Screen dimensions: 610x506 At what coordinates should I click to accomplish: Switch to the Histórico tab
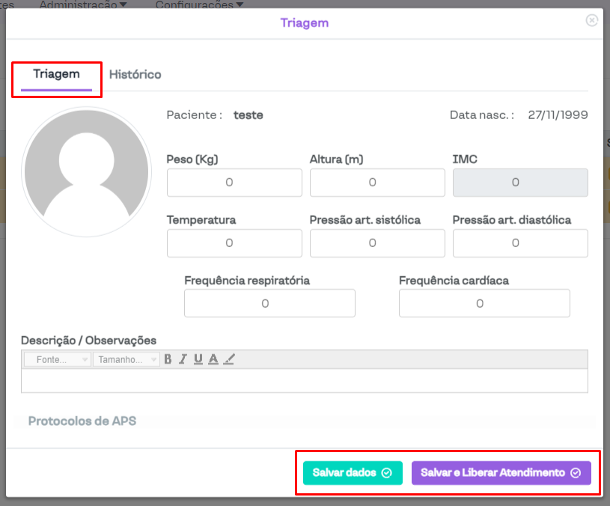pyautogui.click(x=135, y=75)
